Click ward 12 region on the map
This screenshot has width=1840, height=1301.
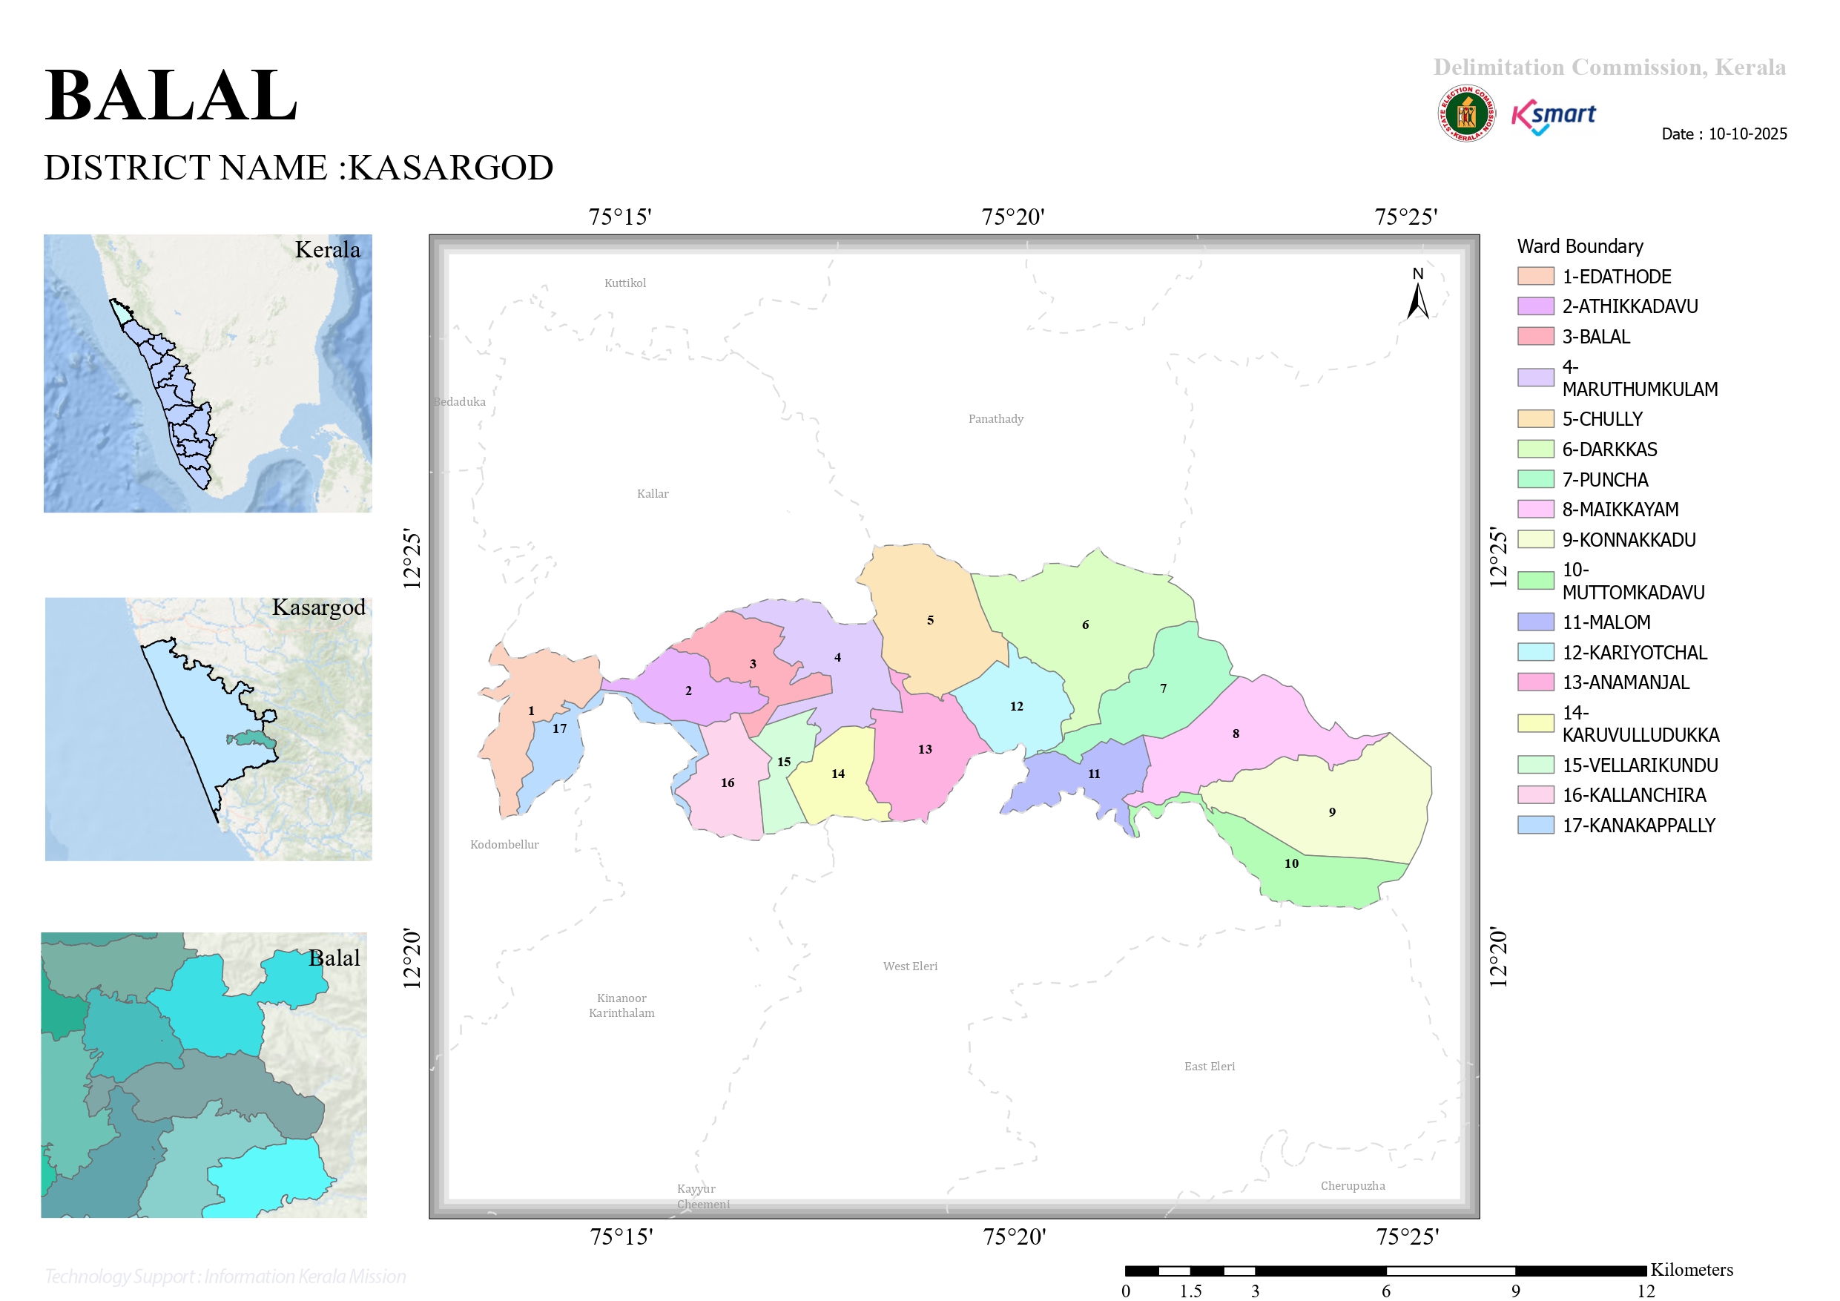click(1016, 705)
